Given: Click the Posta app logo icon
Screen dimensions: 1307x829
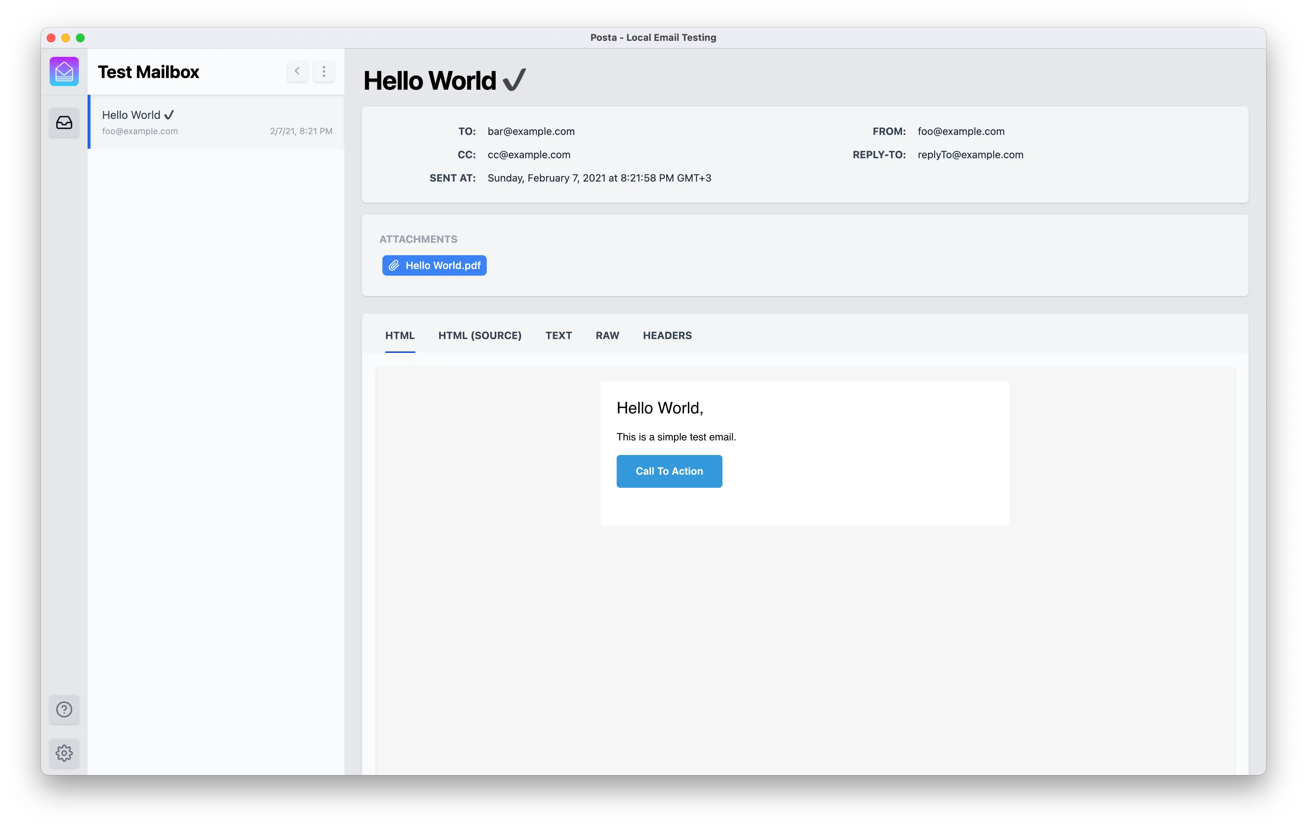Looking at the screenshot, I should [64, 71].
